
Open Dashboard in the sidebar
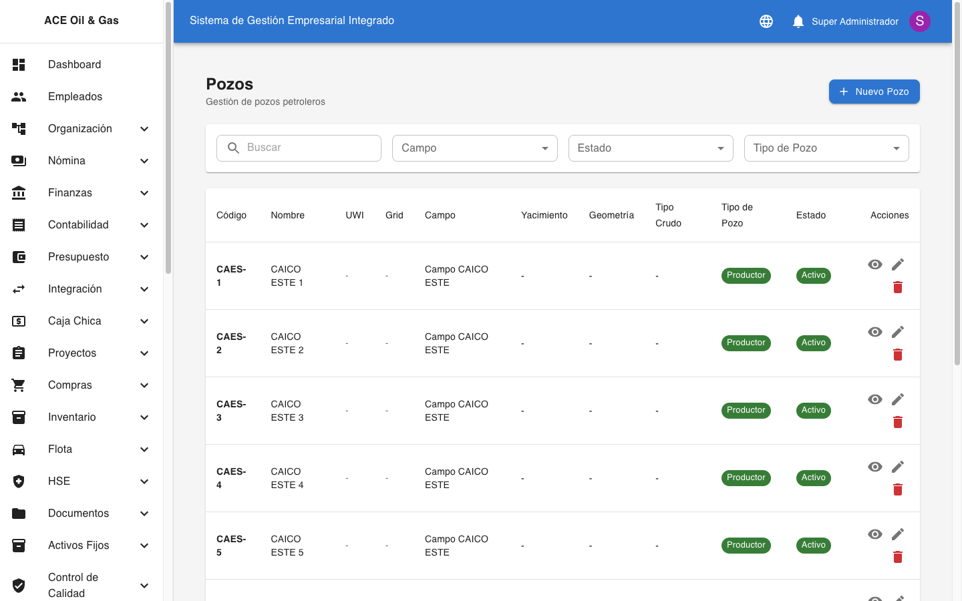click(x=74, y=65)
